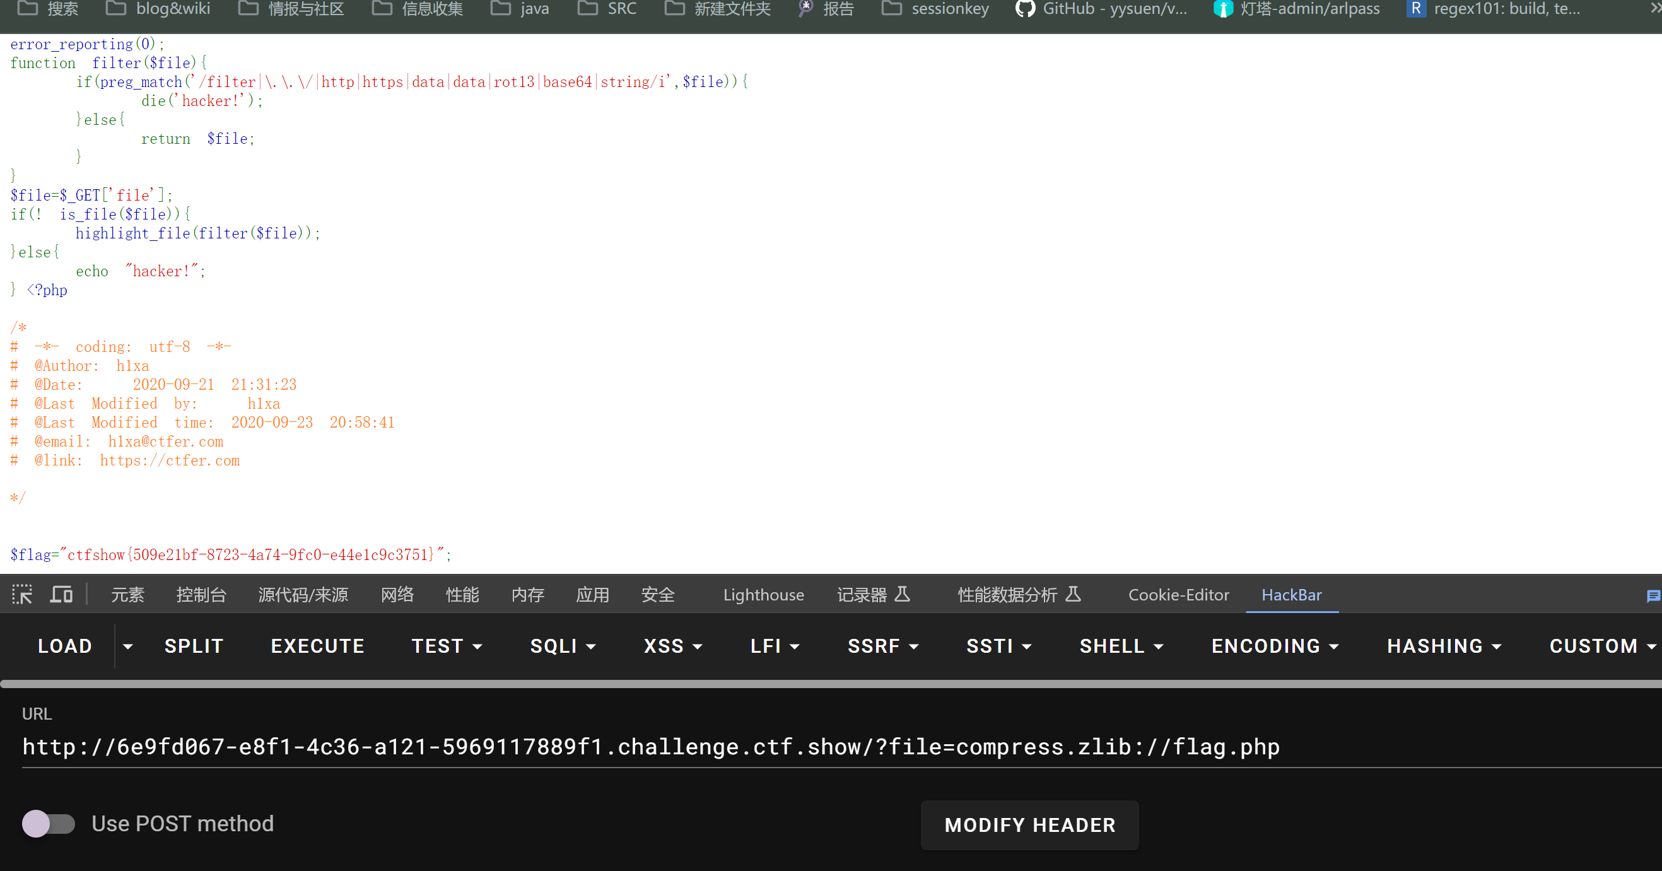1662x871 pixels.
Task: Open the java bookmark folder
Action: tap(520, 9)
